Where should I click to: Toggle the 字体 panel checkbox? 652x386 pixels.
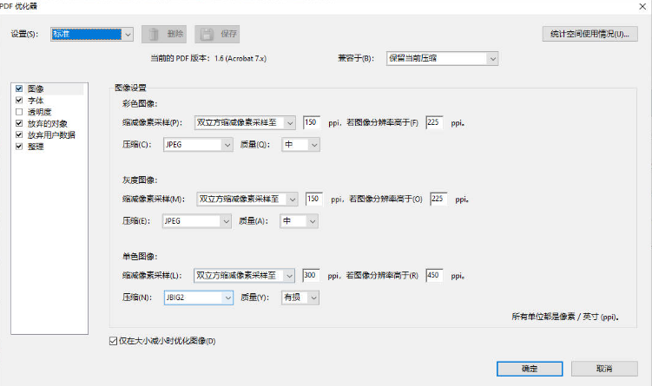click(19, 100)
